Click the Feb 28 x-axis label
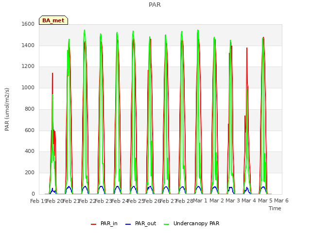 click(x=185, y=201)
